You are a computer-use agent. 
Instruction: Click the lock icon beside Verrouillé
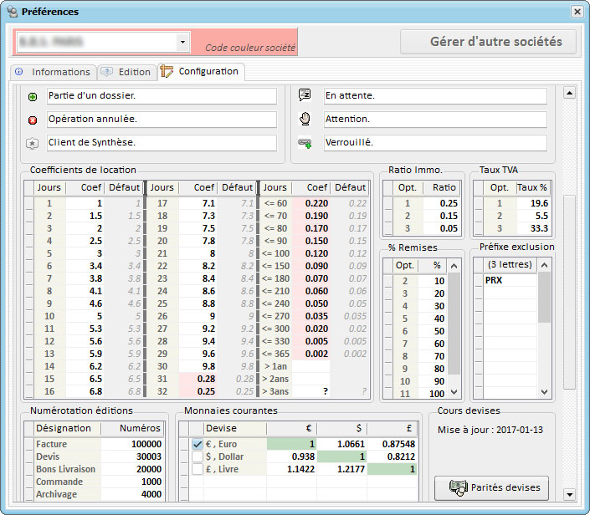305,143
